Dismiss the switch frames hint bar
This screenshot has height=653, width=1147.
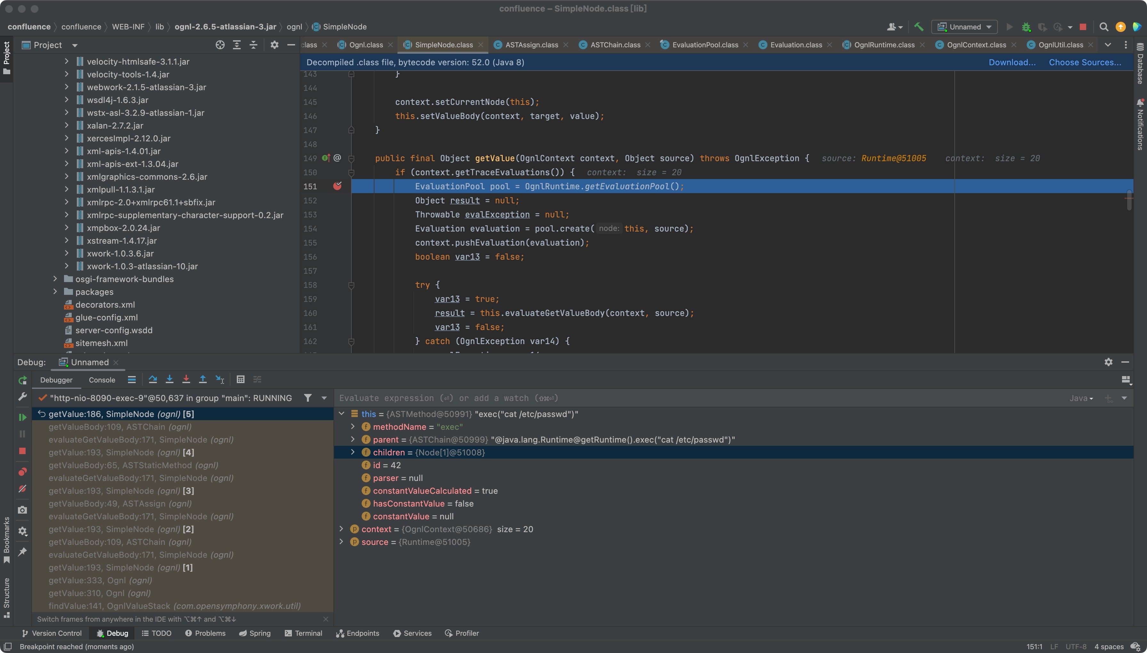coord(326,619)
